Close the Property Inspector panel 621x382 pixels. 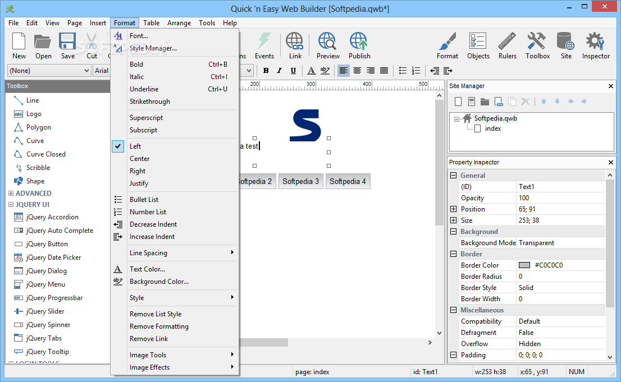[611, 162]
